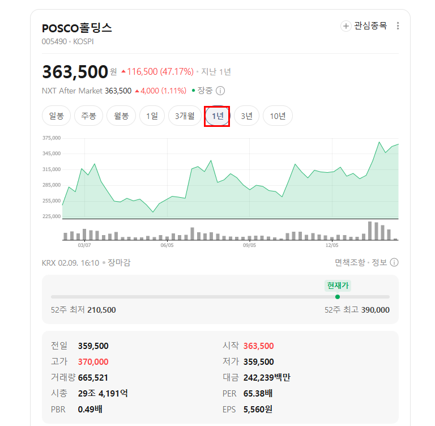The width and height of the screenshot is (435, 426).
Task: Click the 거래량 665,521 value
Action: coord(93,377)
